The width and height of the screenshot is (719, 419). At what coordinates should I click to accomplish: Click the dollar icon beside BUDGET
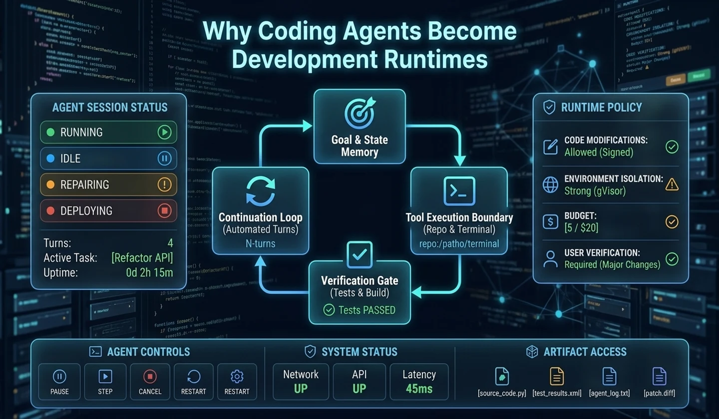(550, 222)
